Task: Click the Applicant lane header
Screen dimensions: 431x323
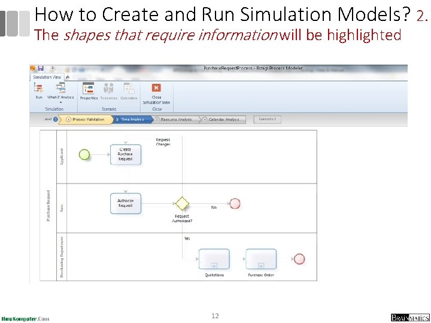Action: 62,157
